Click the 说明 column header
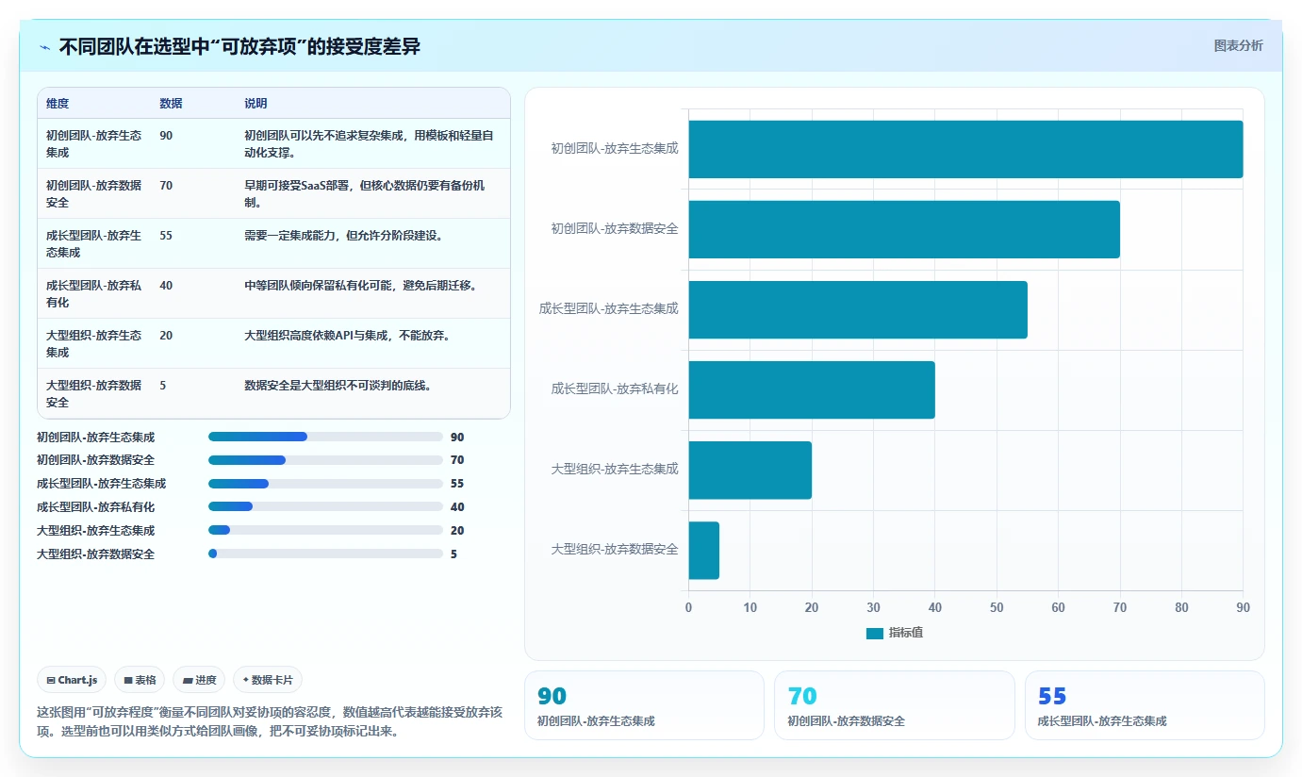The width and height of the screenshot is (1302, 777). (x=255, y=103)
